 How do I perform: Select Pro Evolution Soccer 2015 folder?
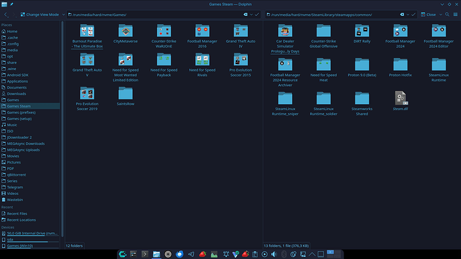pyautogui.click(x=241, y=65)
